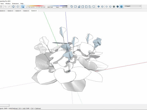The width and height of the screenshot is (147, 110).
Task: Enable the Back Edges style
Action: pyautogui.click(x=102, y=7)
